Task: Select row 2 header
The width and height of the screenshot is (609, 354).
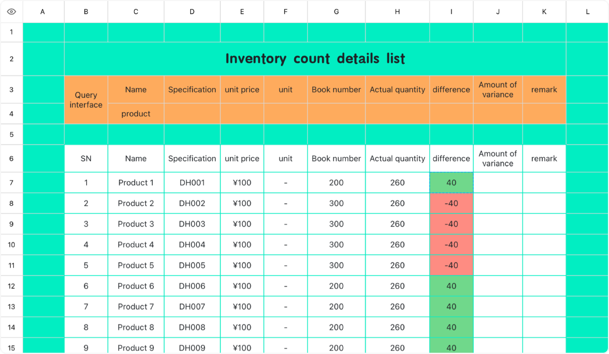Action: (12, 59)
